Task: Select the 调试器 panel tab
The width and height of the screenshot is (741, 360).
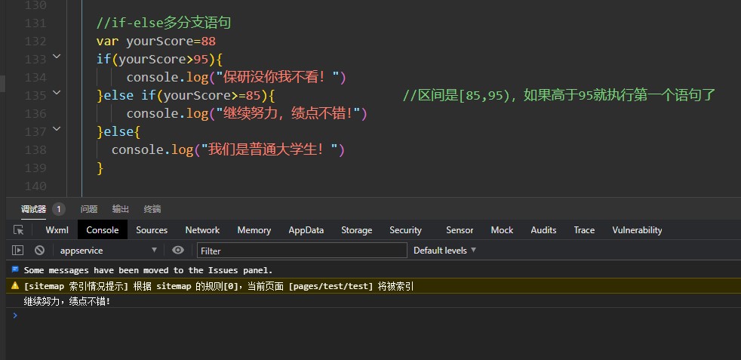Action: click(x=33, y=209)
